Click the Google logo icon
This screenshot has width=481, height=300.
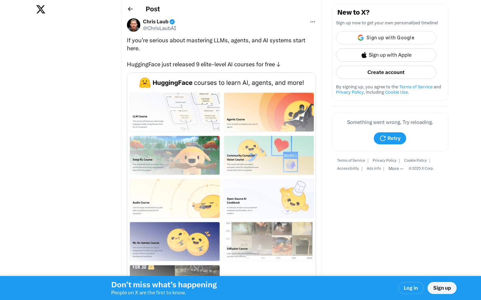click(x=361, y=38)
